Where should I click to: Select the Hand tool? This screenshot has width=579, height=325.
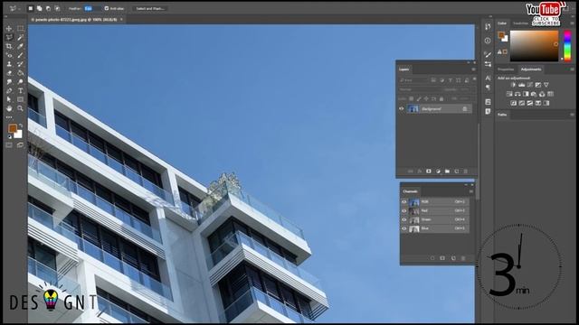coord(9,108)
